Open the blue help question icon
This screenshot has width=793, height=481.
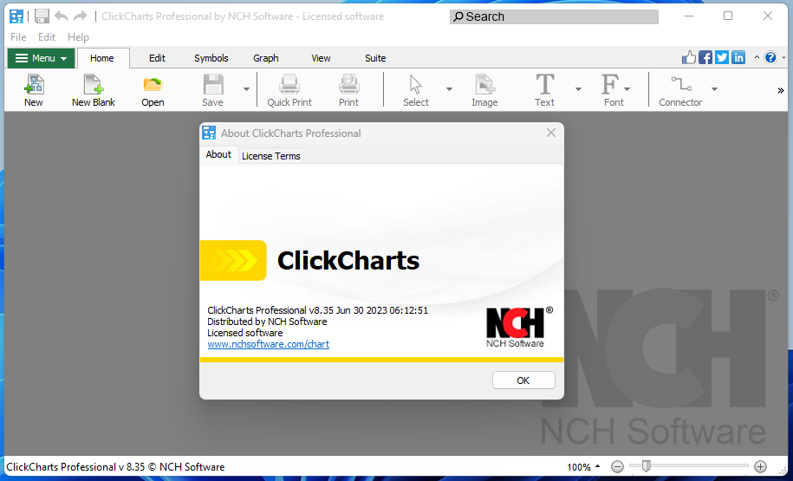point(770,57)
